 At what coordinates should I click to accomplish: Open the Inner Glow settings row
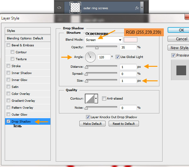click(28, 80)
